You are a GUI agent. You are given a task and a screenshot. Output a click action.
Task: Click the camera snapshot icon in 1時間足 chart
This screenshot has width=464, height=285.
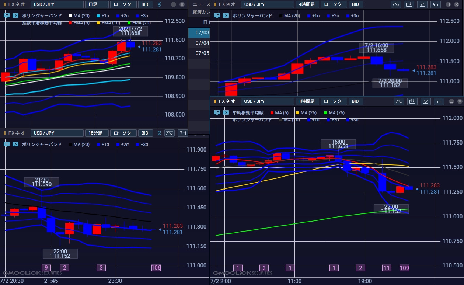coord(426,101)
